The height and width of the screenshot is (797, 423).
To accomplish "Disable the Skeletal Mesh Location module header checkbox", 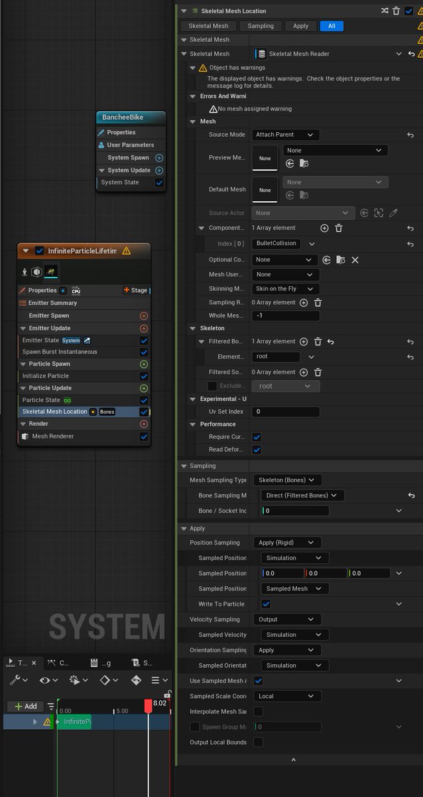I will [x=408, y=11].
